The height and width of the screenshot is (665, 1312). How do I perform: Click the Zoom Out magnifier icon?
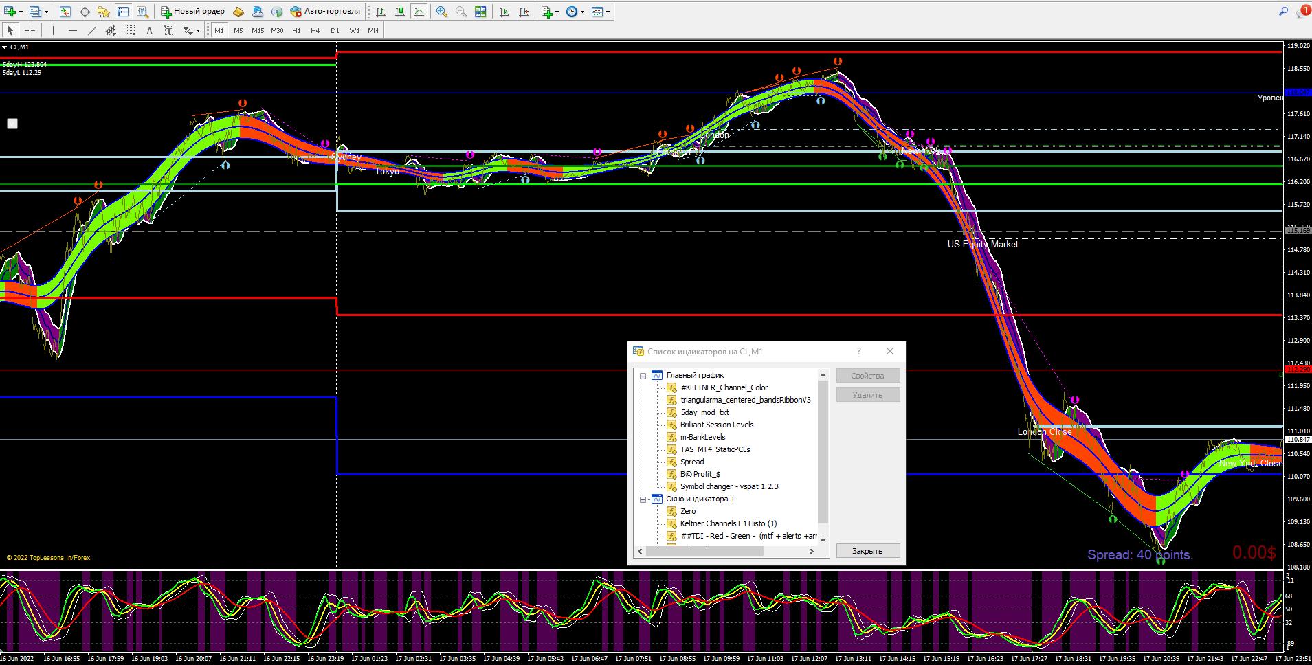[460, 12]
